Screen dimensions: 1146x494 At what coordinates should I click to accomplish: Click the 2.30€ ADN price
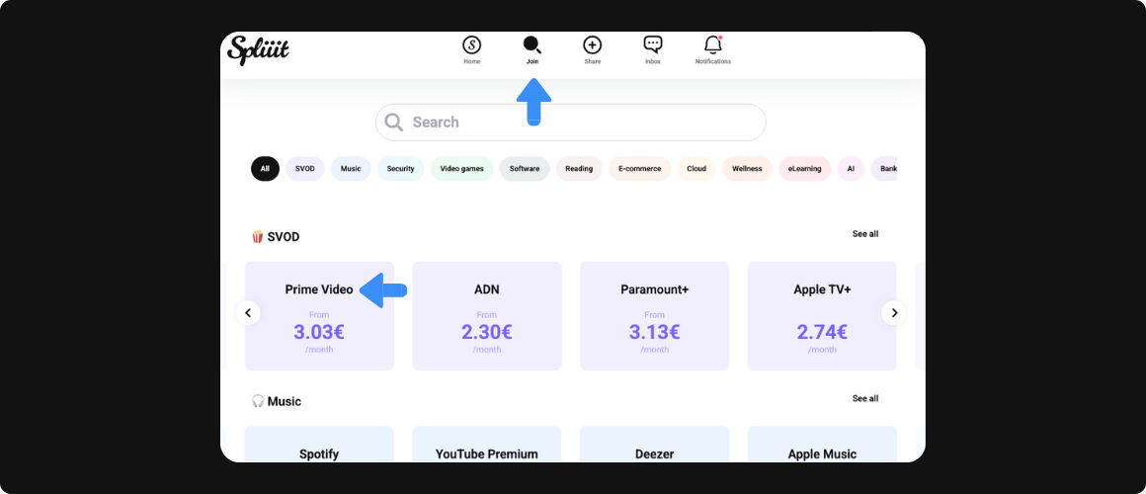[x=487, y=332]
